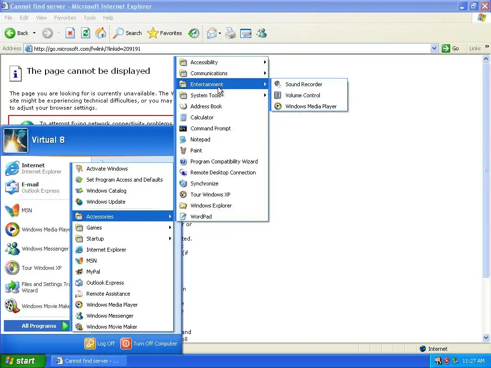Launch Calculator from Accessories menu
The height and width of the screenshot is (368, 491).
point(222,117)
